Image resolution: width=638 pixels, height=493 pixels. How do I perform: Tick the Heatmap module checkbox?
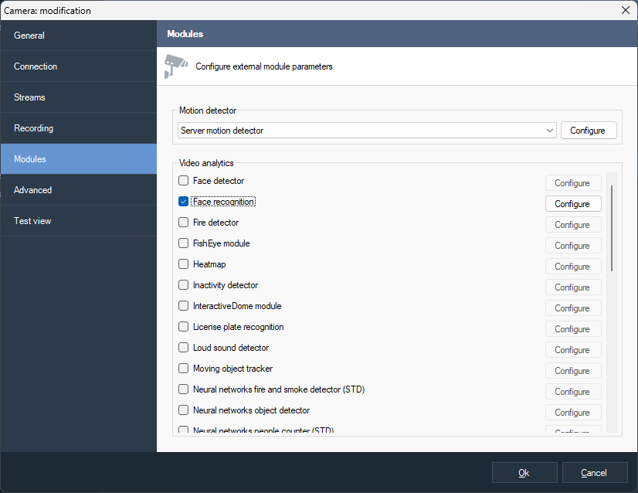184,264
